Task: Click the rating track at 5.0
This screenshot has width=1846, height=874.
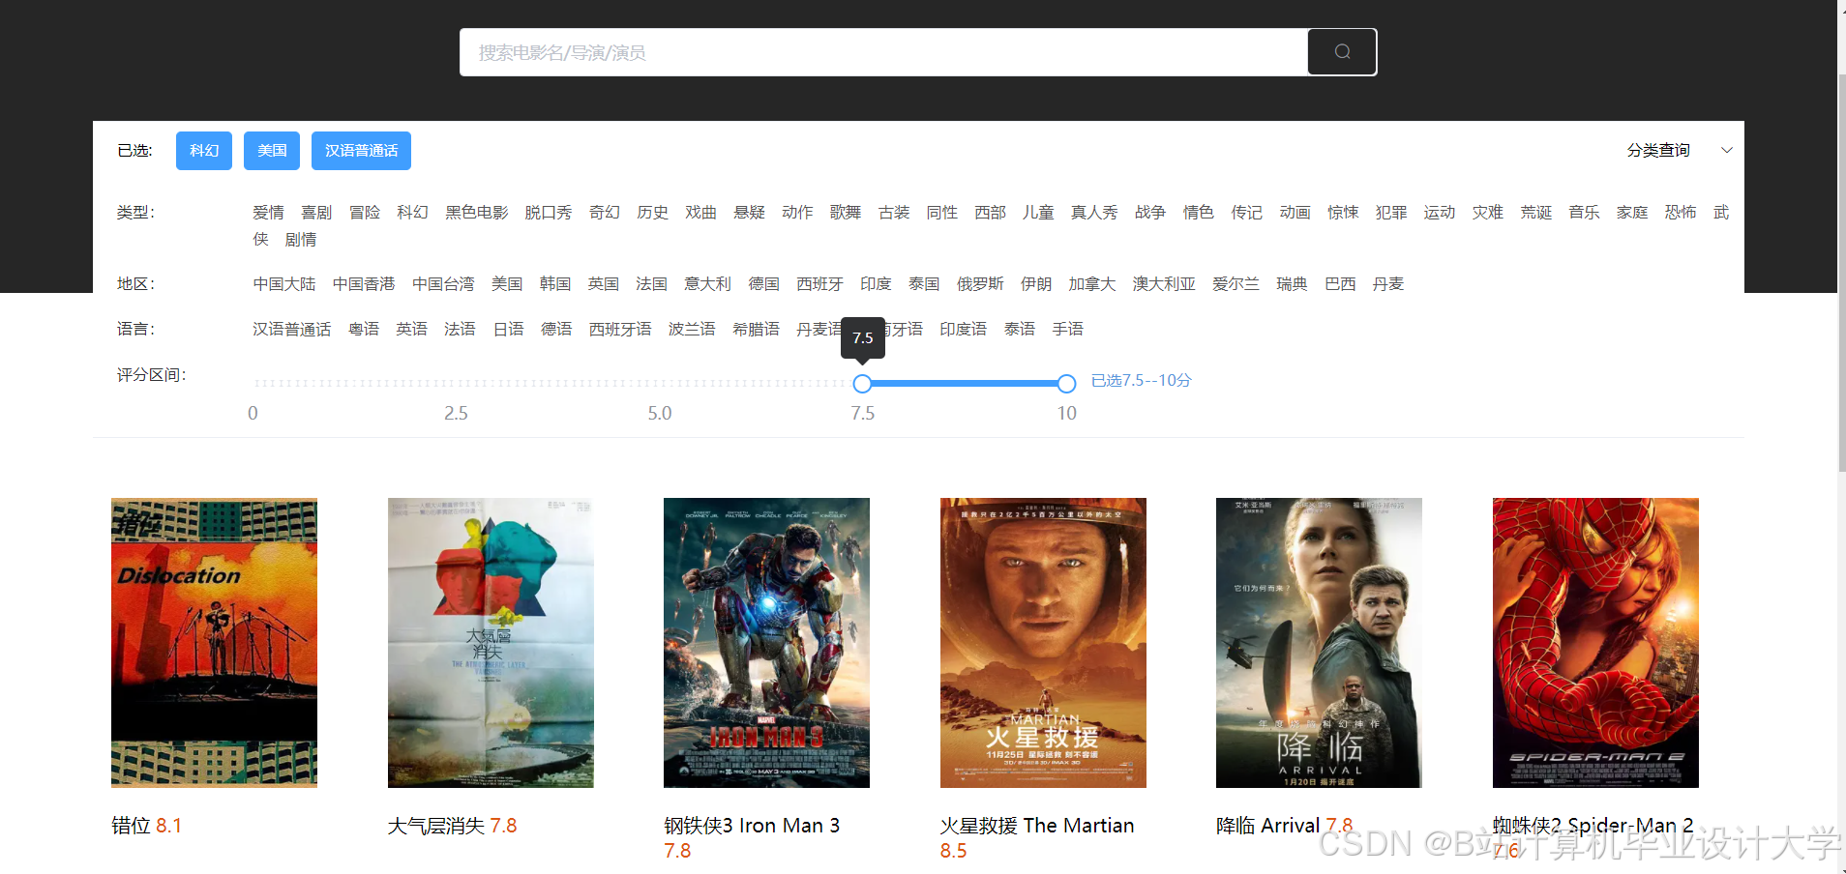Action: coord(660,384)
